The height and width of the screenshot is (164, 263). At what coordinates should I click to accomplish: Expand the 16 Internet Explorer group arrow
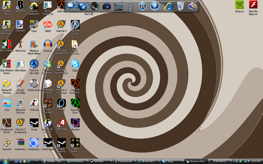pyautogui.click(x=159, y=161)
